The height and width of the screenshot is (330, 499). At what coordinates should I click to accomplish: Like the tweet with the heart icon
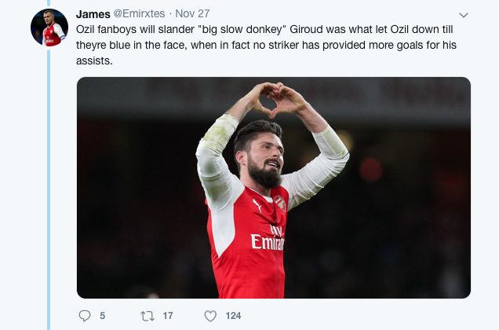pos(210,316)
